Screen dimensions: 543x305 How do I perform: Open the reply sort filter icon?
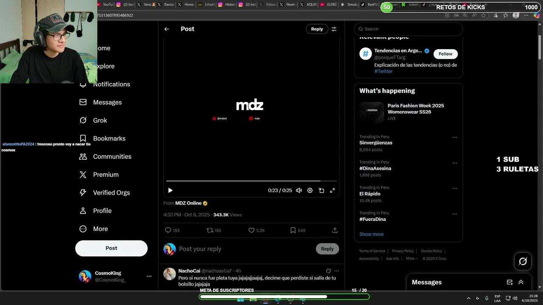tap(334, 29)
